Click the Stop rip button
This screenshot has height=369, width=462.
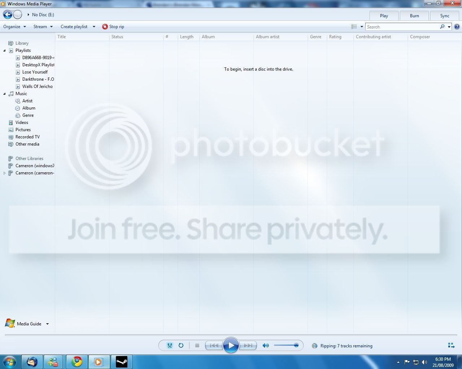click(x=113, y=27)
